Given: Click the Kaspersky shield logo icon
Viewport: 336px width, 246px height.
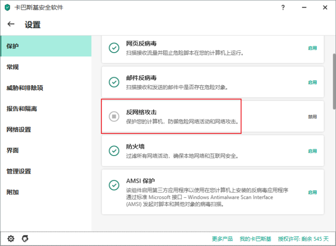Looking at the screenshot, I should 8,8.
